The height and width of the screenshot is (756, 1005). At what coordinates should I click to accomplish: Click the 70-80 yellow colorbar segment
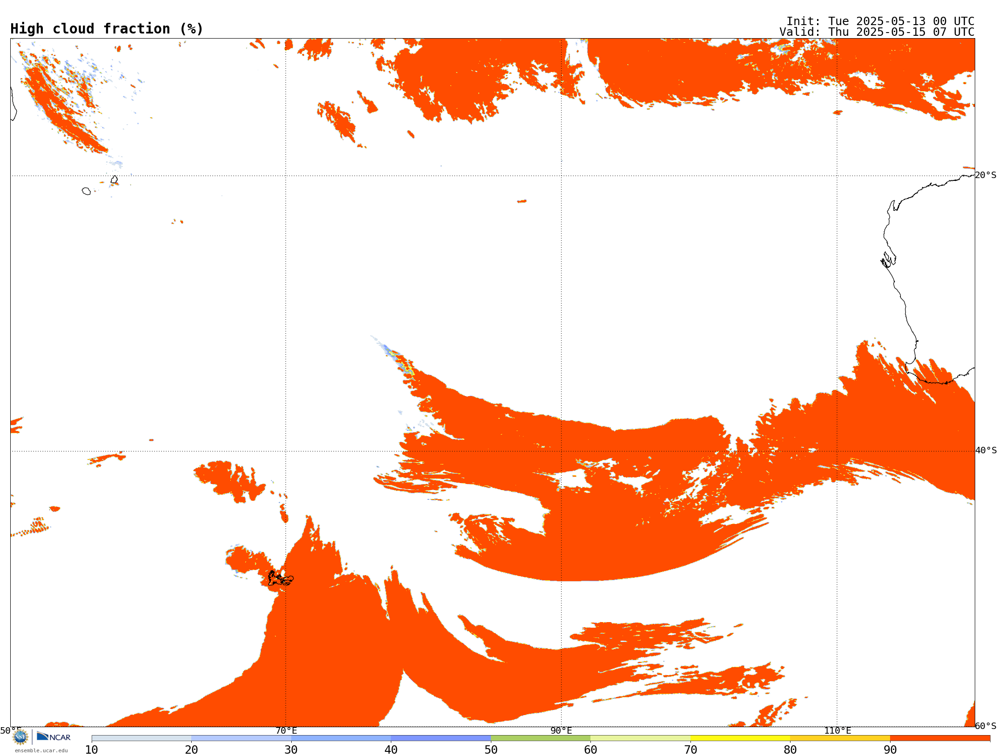[740, 738]
